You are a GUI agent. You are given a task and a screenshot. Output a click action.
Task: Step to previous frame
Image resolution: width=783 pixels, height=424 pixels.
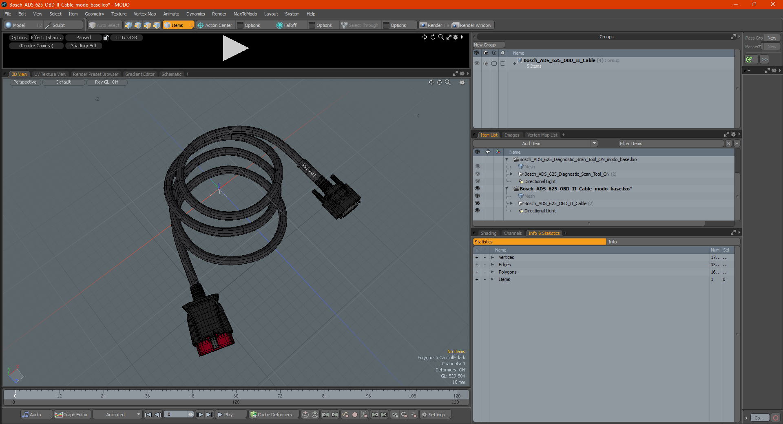(158, 415)
